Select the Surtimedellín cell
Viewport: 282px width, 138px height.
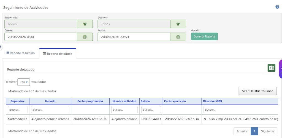pos(18,119)
